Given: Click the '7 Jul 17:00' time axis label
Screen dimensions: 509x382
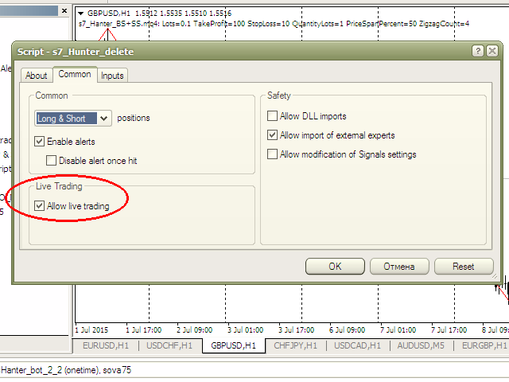Looking at the screenshot, I should click(x=449, y=330).
